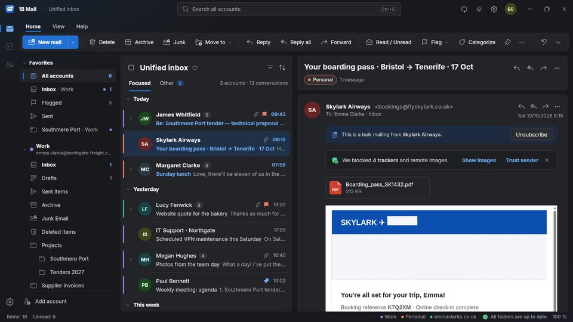Toggle the flag on Lucy Fenwick message

pos(266,205)
